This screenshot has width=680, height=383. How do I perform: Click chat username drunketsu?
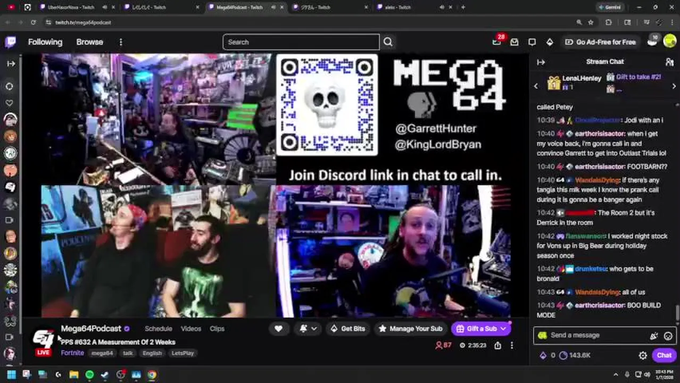click(x=591, y=269)
